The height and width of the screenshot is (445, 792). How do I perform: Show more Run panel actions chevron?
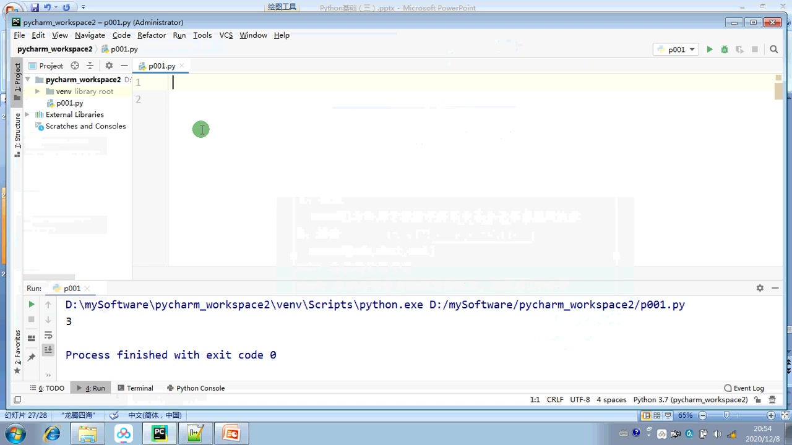click(x=48, y=375)
